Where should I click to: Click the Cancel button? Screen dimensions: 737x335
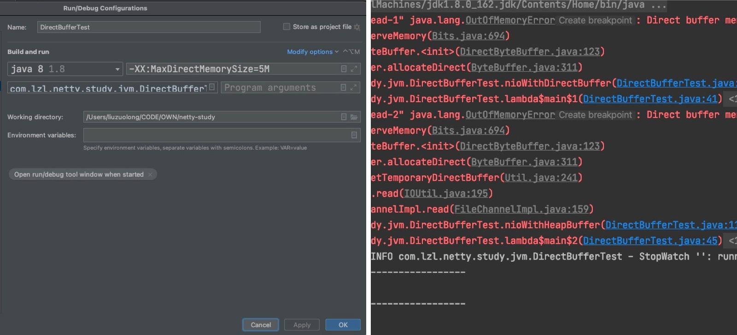point(261,325)
